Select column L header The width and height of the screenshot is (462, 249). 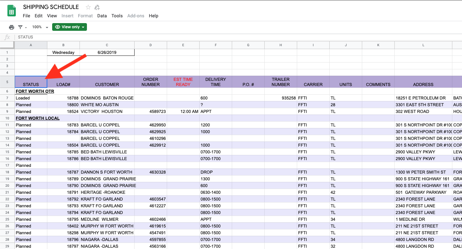pyautogui.click(x=423, y=45)
